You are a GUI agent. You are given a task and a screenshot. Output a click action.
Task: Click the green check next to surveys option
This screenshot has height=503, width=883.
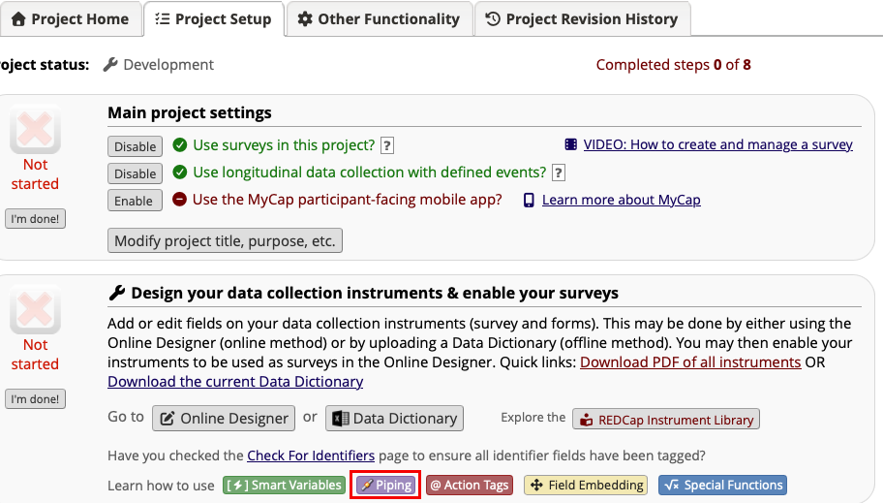pyautogui.click(x=180, y=145)
